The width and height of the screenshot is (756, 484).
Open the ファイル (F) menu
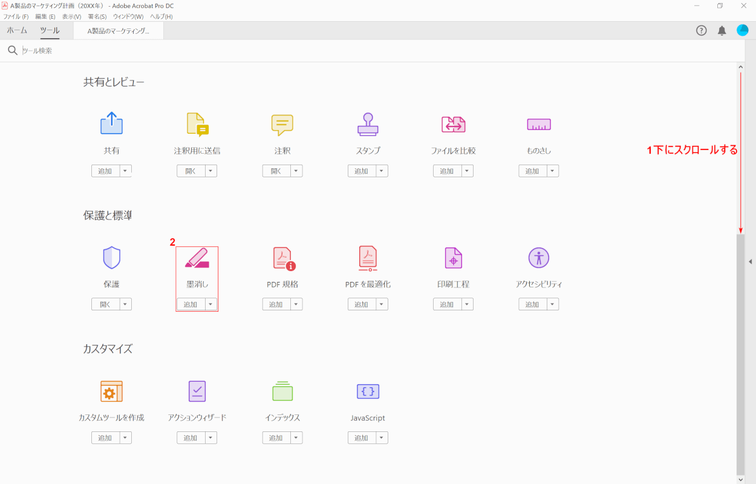click(16, 16)
